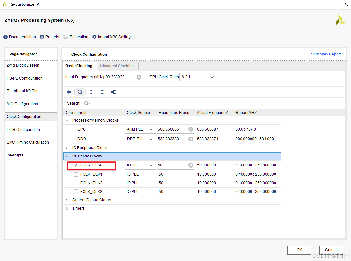Viewport: 351px width, 261px height.
Task: Clear the Input Frequency field value
Action: pyautogui.click(x=139, y=77)
